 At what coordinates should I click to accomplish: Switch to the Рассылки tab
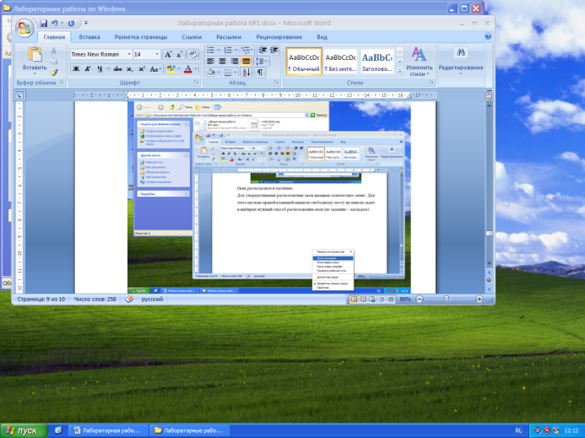229,37
